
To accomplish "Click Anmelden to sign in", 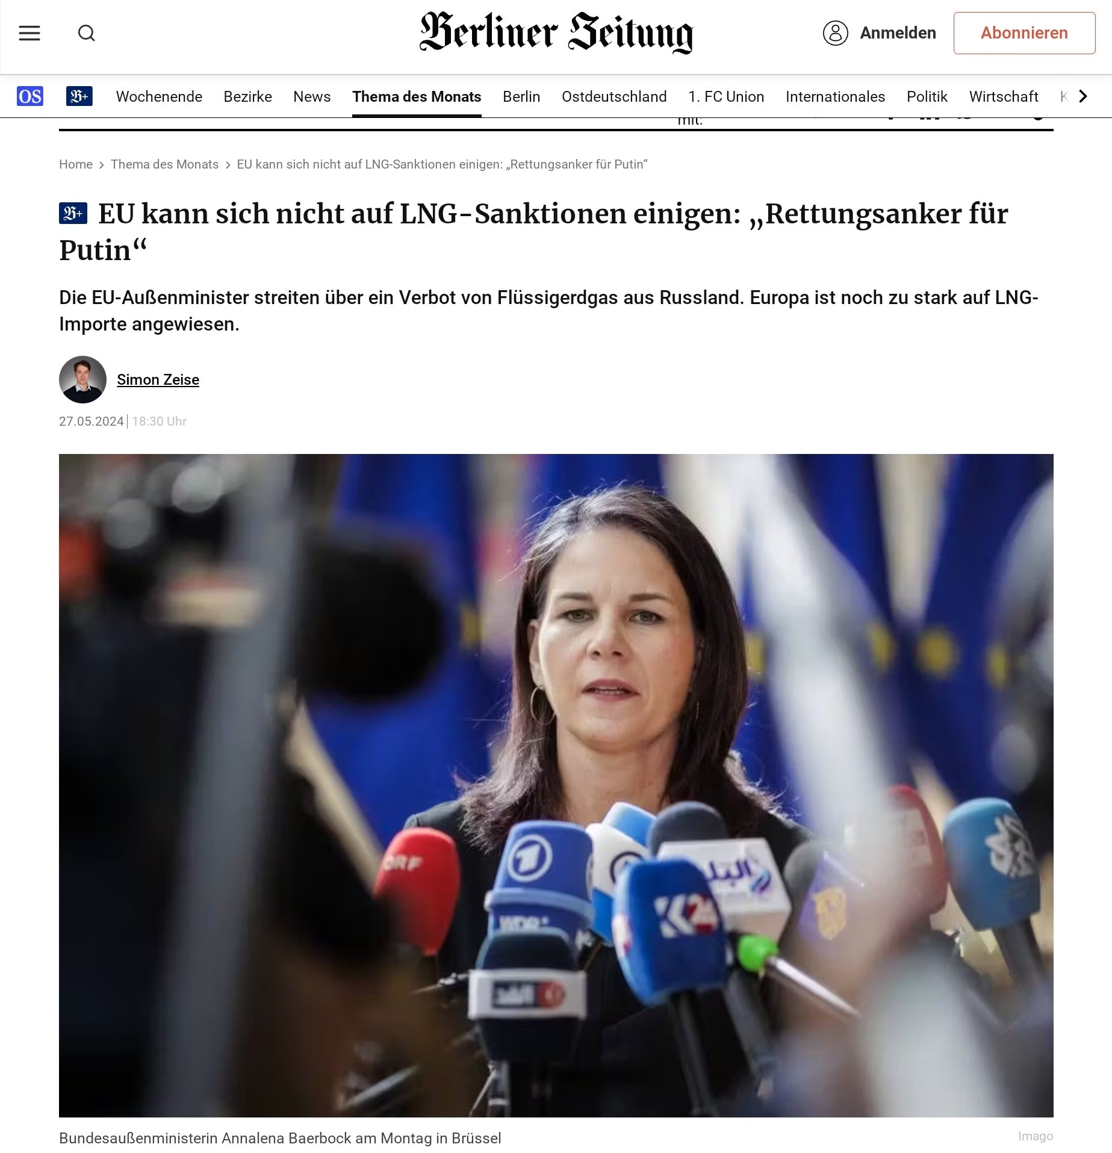I will tap(898, 33).
